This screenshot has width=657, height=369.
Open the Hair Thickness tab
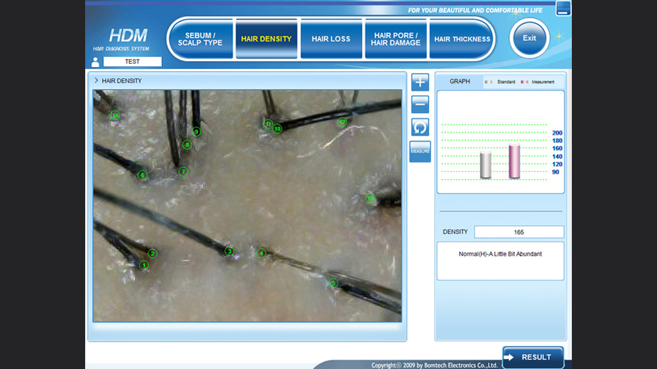[462, 39]
